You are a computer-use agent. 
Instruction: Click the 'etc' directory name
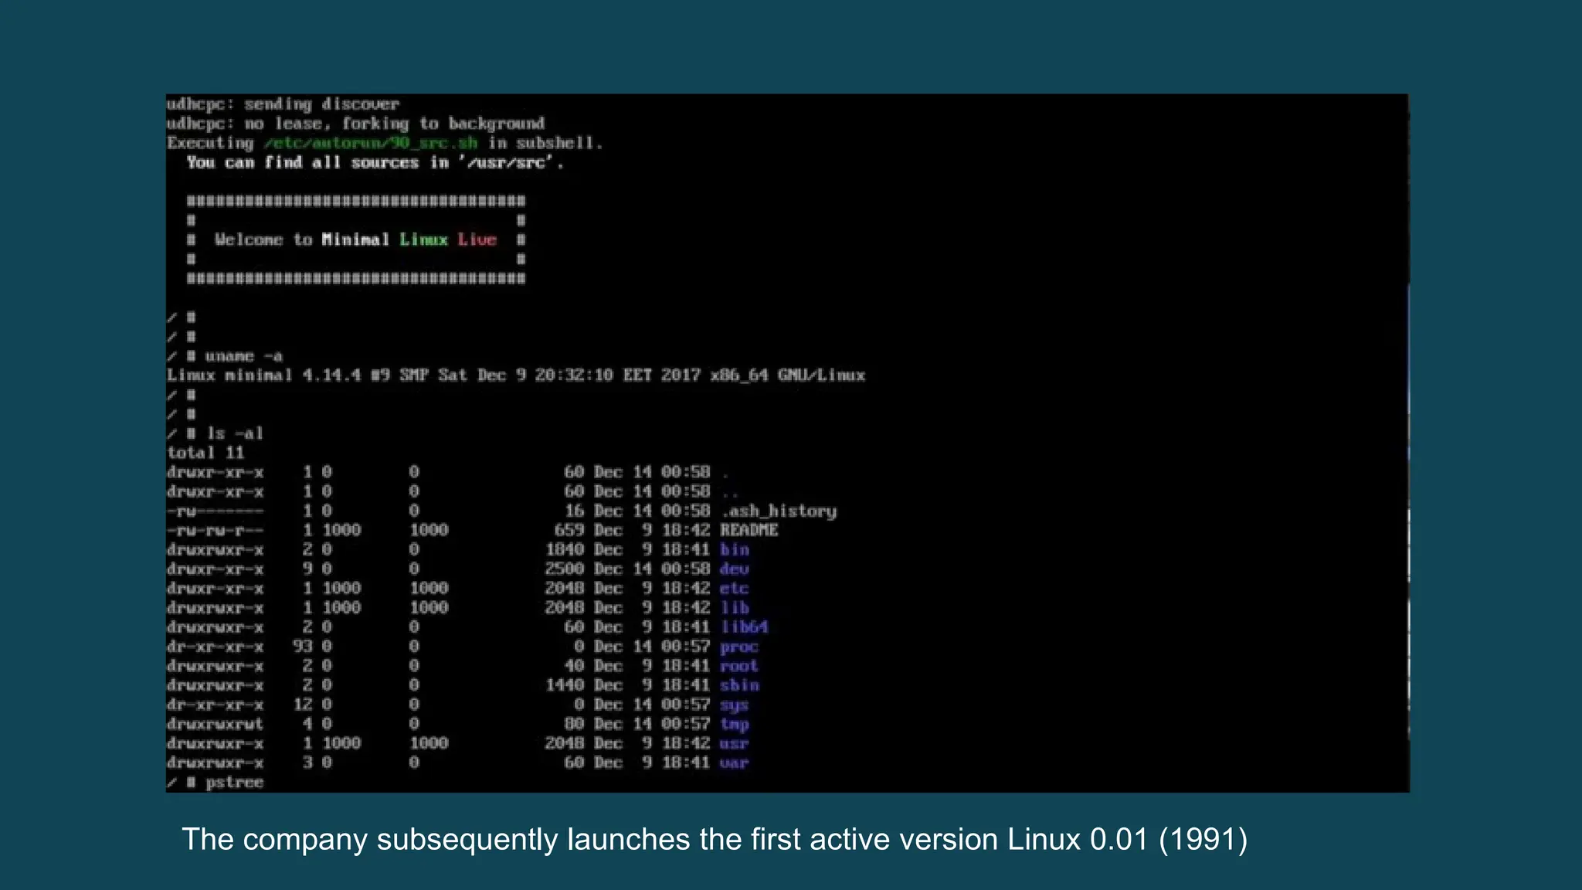pos(734,589)
